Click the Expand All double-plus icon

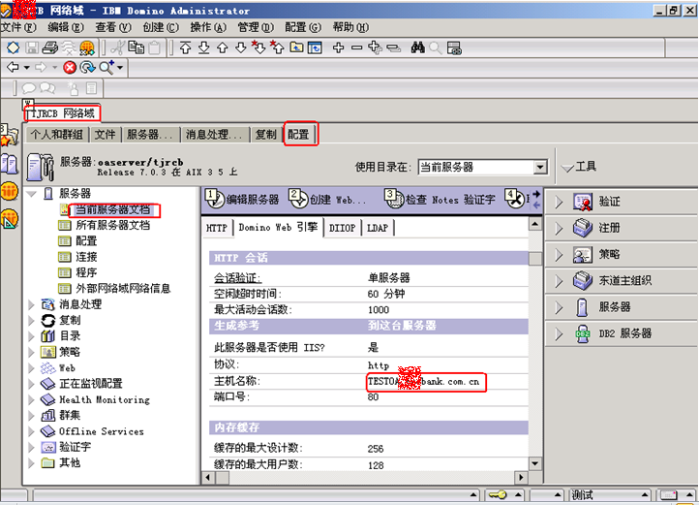tap(375, 47)
